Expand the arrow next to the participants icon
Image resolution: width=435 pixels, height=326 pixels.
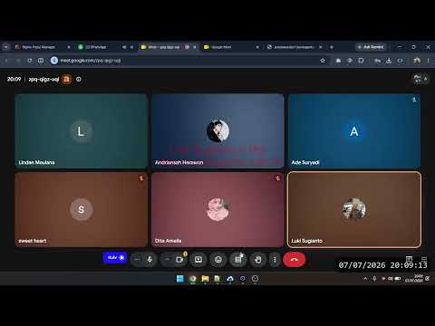[x=426, y=79]
